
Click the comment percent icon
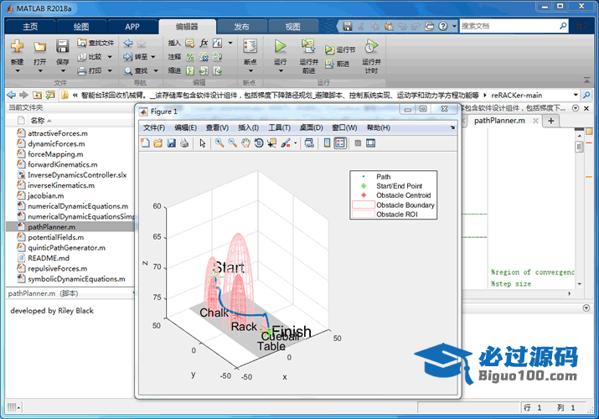[190, 57]
